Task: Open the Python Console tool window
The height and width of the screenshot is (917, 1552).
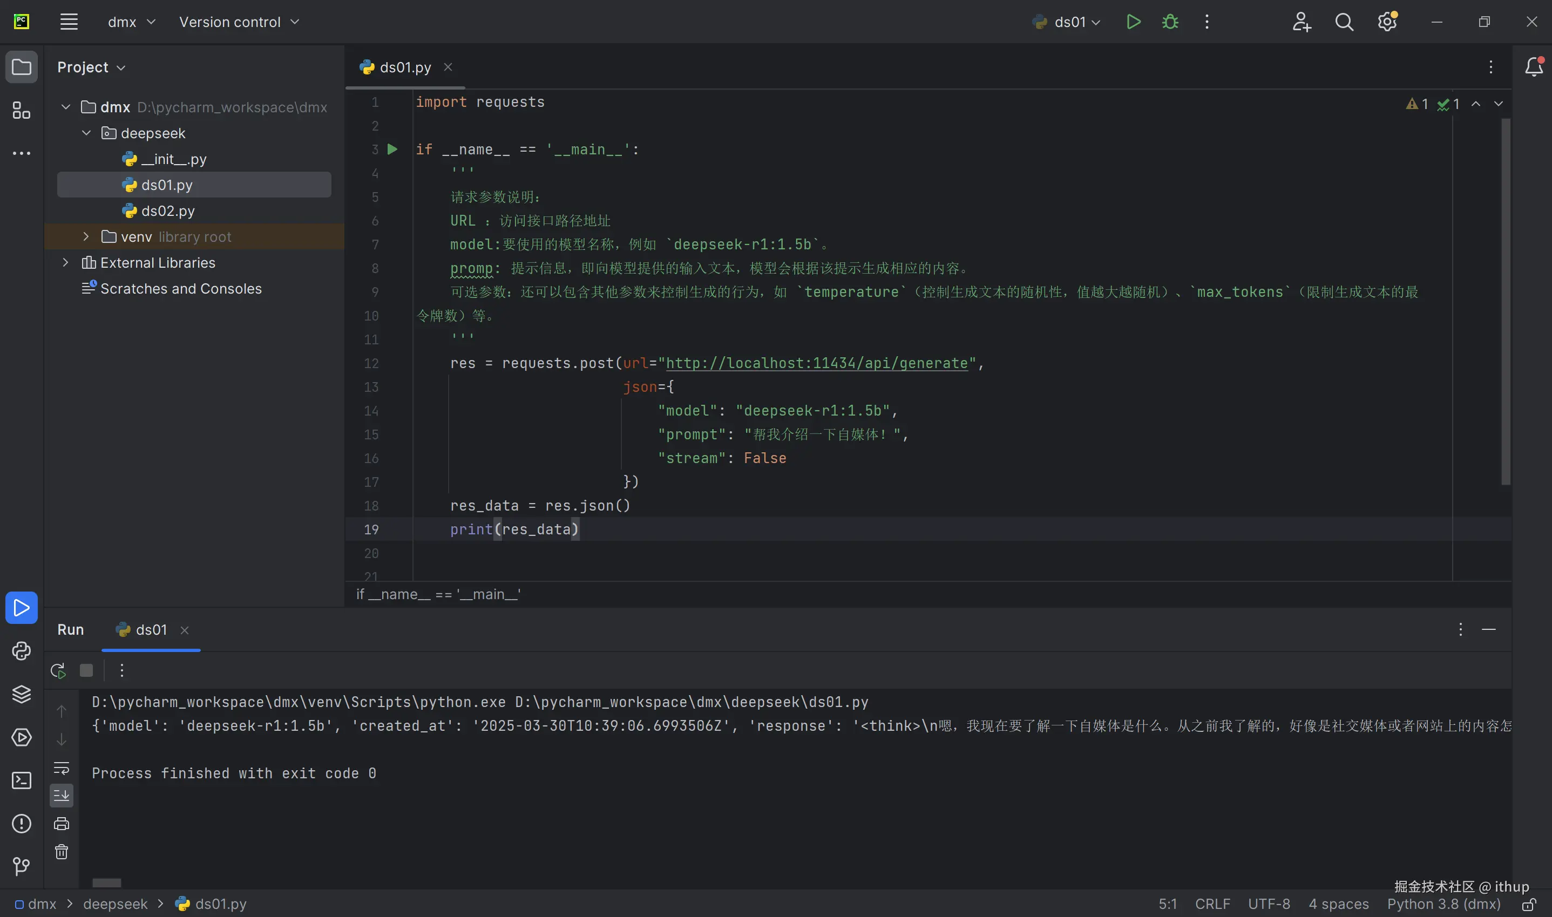Action: pyautogui.click(x=22, y=651)
